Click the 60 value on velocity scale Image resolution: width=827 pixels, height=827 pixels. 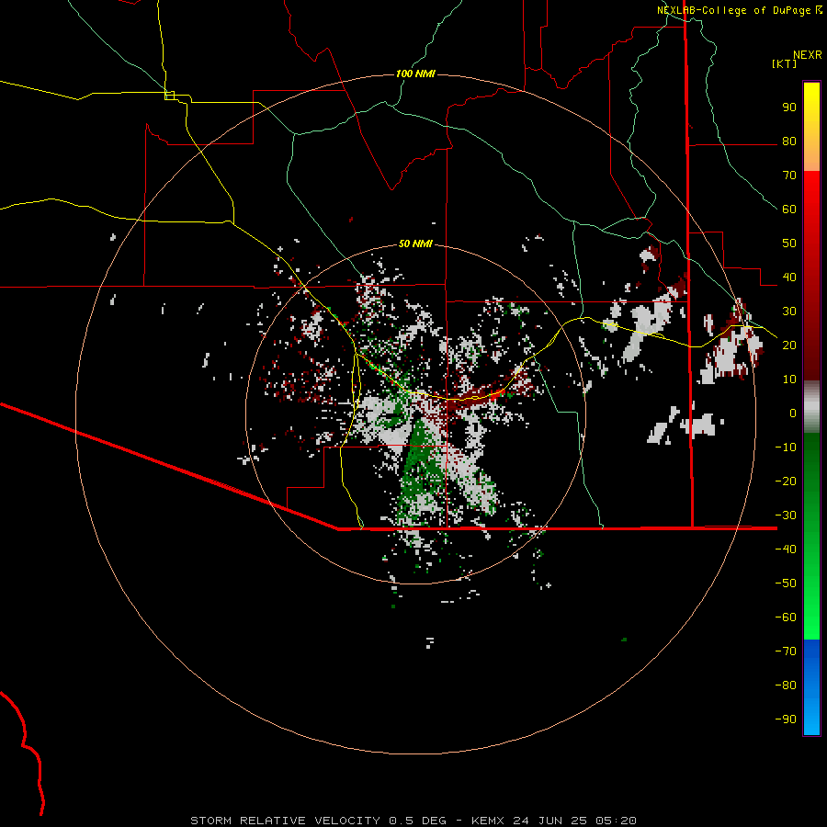[789, 209]
